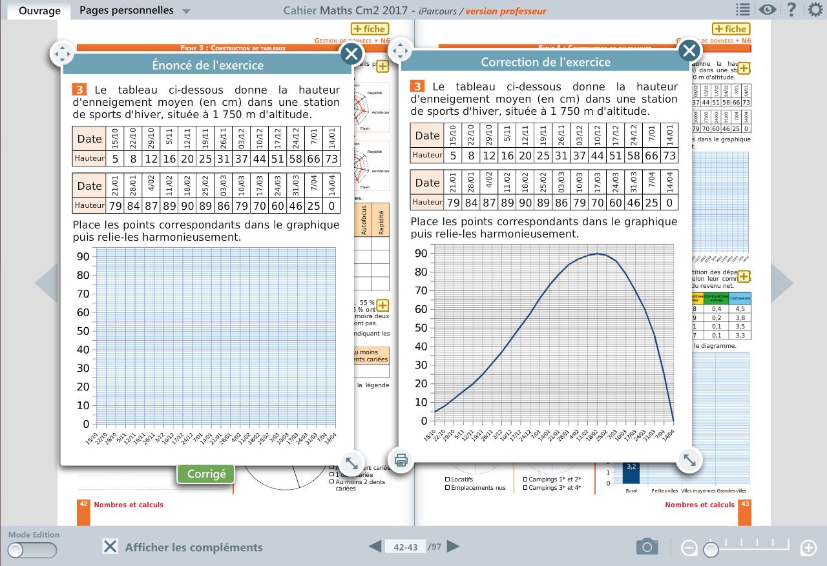
Task: Click the green Corrigé button
Action: [206, 474]
